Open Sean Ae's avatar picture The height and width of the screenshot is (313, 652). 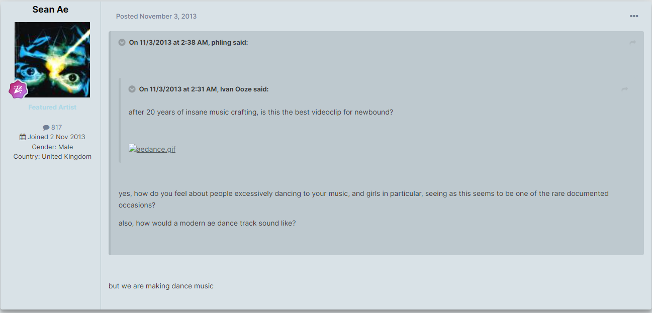pos(52,60)
